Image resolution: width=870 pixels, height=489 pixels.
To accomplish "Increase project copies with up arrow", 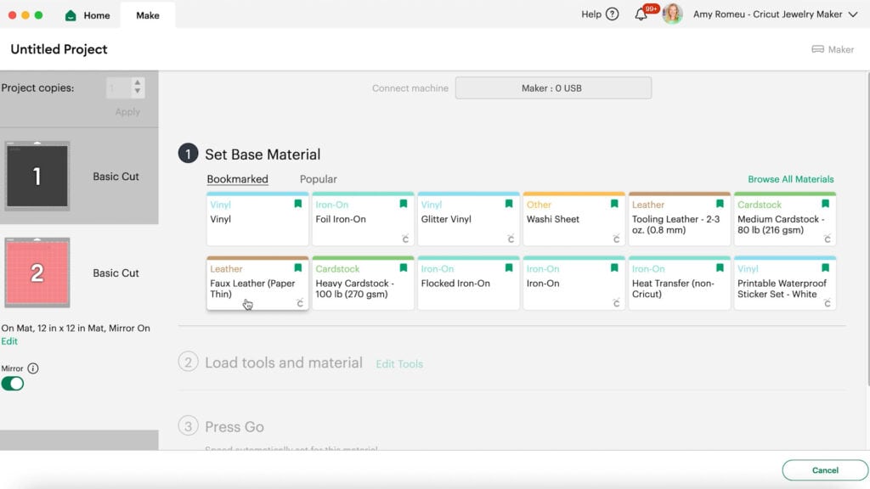I will [138, 83].
